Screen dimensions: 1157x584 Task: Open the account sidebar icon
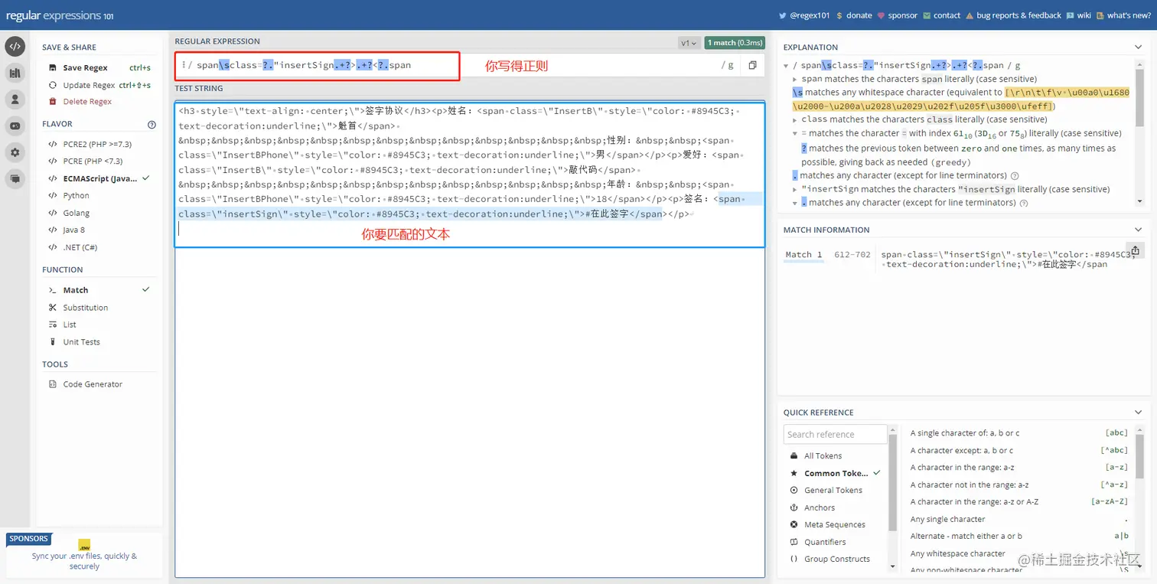point(15,100)
